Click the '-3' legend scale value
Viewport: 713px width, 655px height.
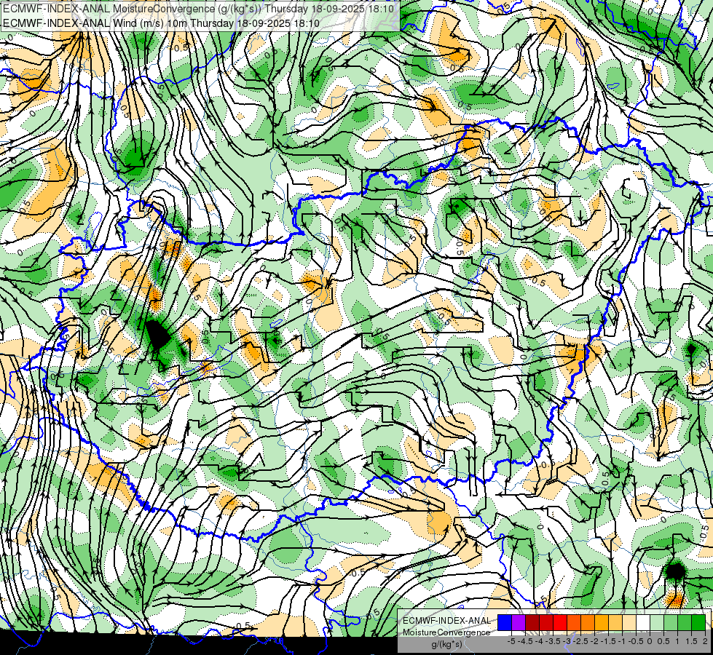pyautogui.click(x=567, y=641)
